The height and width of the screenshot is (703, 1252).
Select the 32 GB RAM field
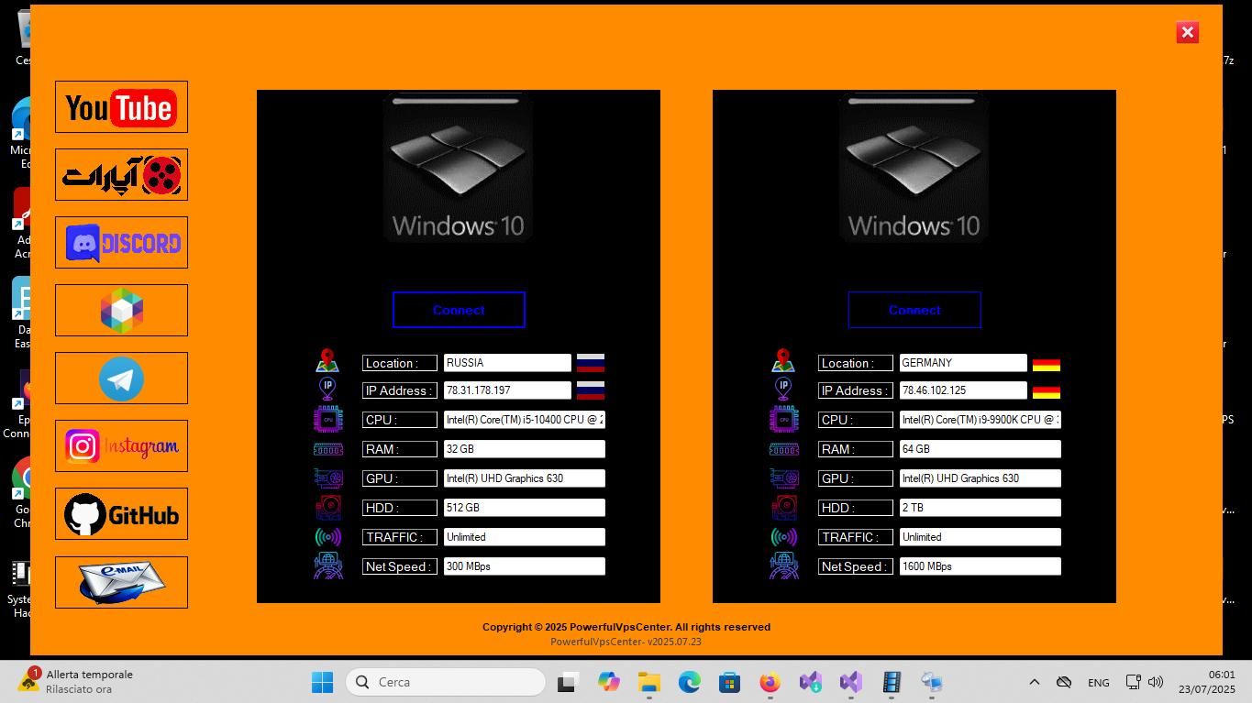point(525,449)
